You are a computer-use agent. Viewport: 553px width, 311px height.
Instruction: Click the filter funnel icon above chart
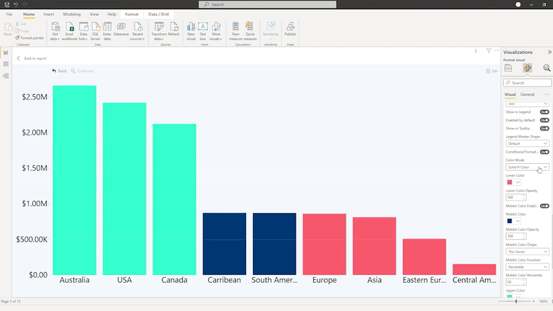tap(488, 50)
